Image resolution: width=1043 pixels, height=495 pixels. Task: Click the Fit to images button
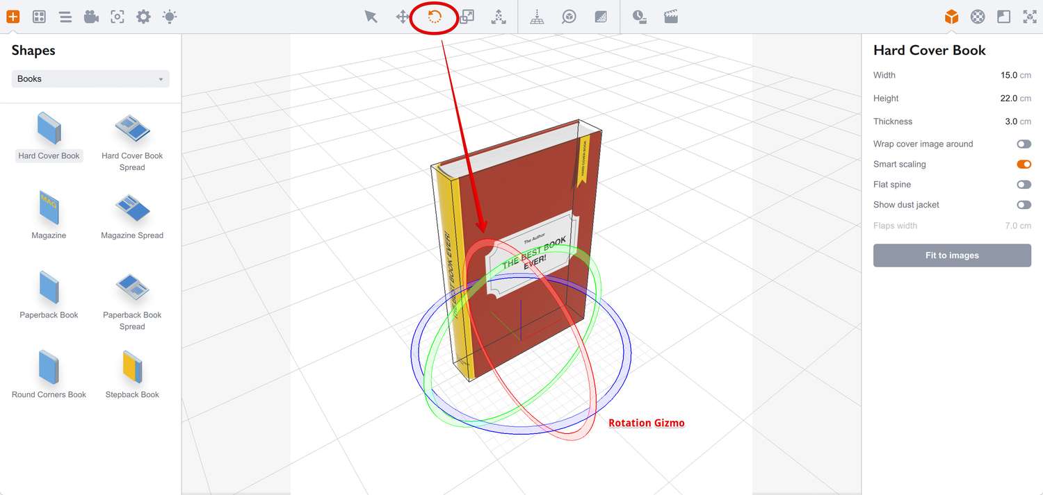click(x=952, y=255)
